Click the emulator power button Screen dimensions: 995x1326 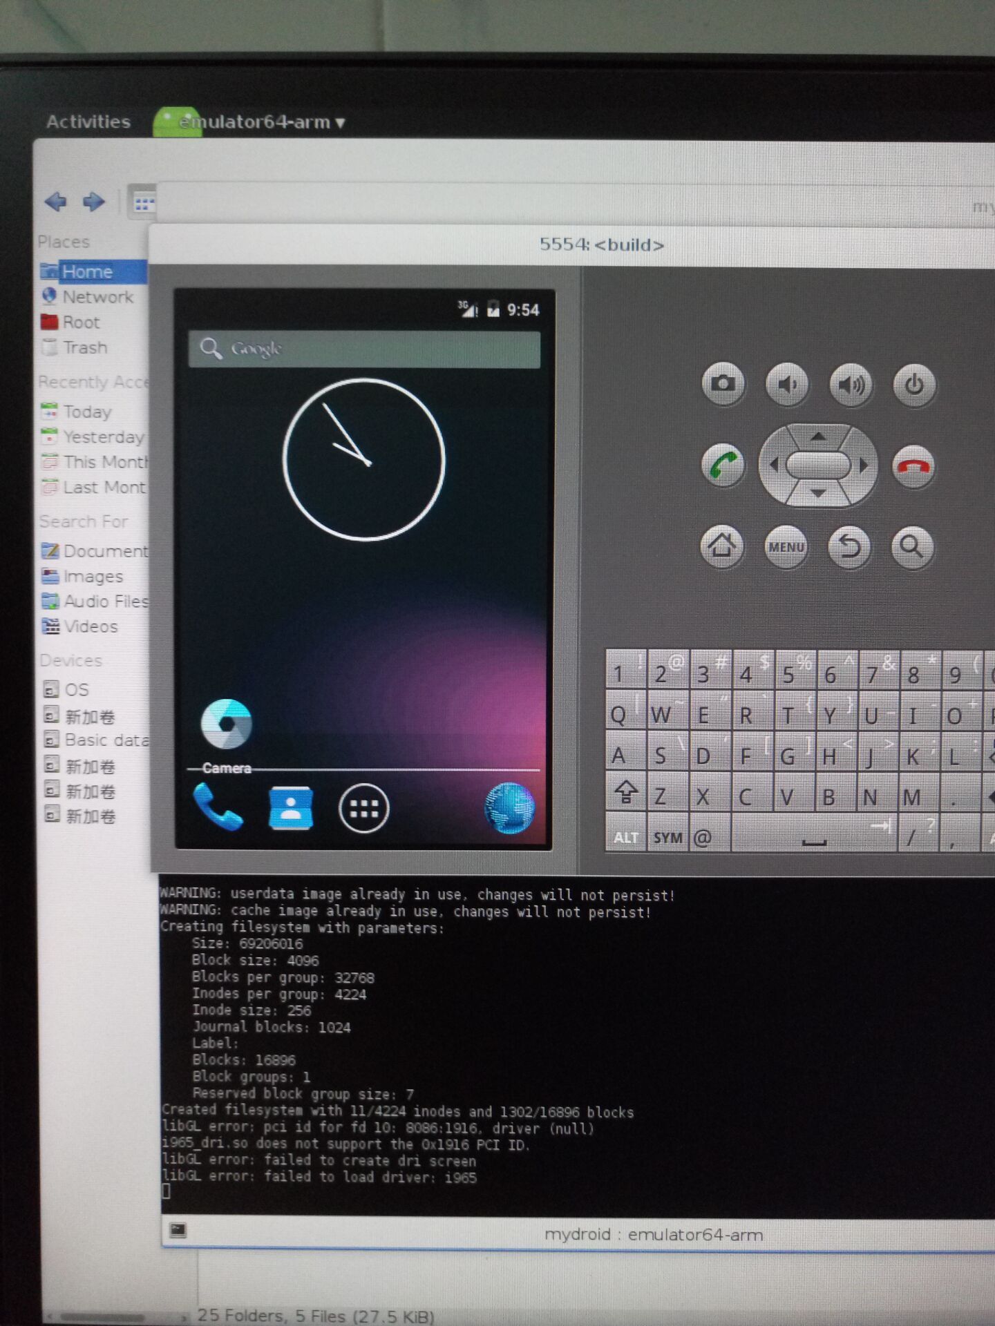pyautogui.click(x=914, y=384)
